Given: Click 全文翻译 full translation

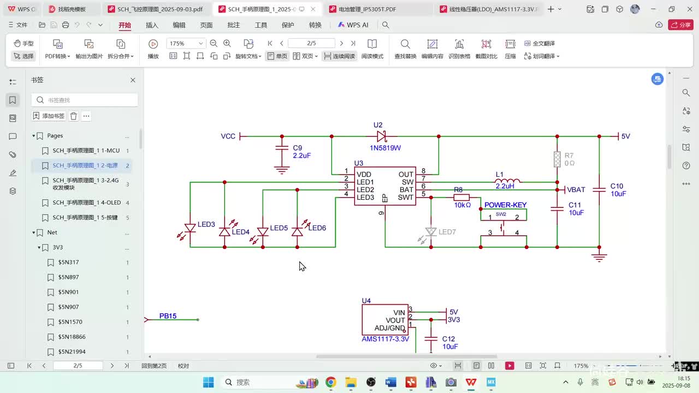Looking at the screenshot, I should [540, 44].
